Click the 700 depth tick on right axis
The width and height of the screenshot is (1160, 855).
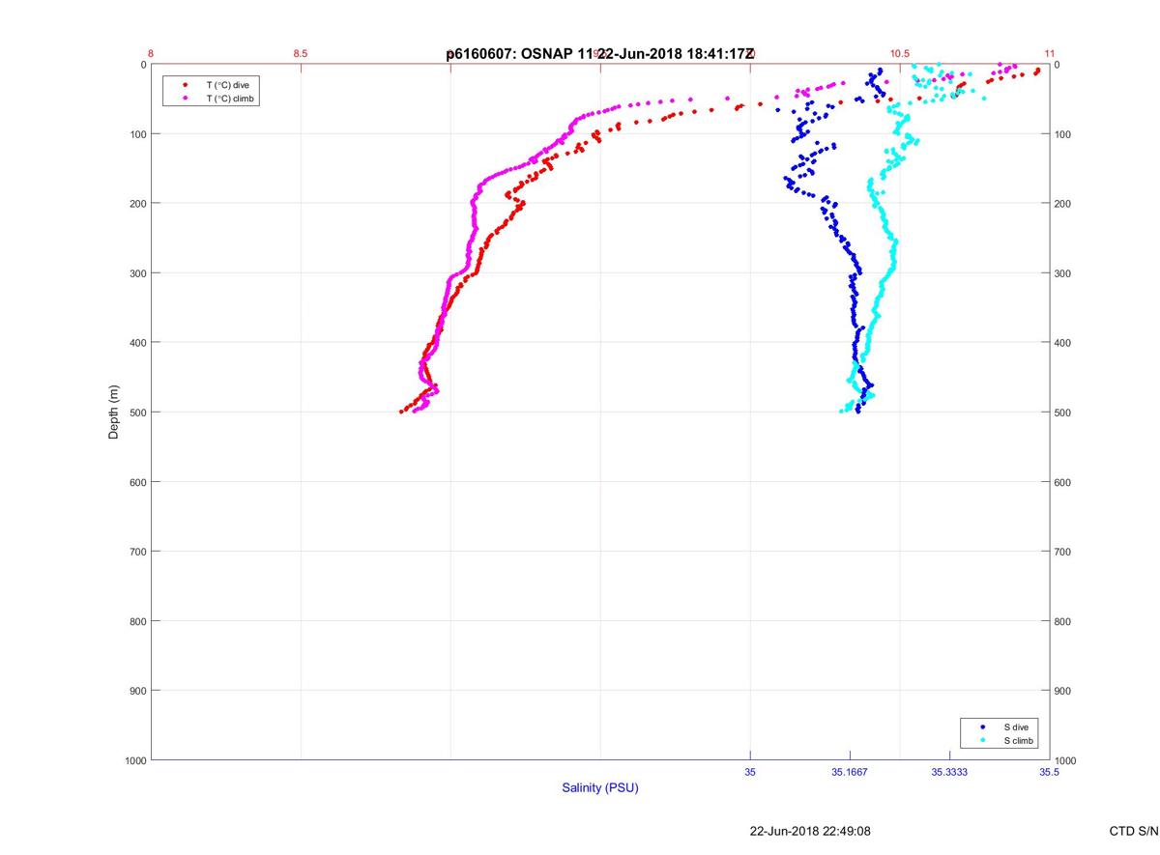(x=1063, y=552)
